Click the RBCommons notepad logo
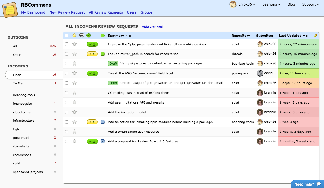324x188 pixels. (10, 10)
